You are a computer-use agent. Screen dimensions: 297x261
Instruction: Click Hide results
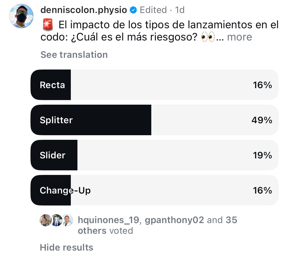pyautogui.click(x=67, y=248)
